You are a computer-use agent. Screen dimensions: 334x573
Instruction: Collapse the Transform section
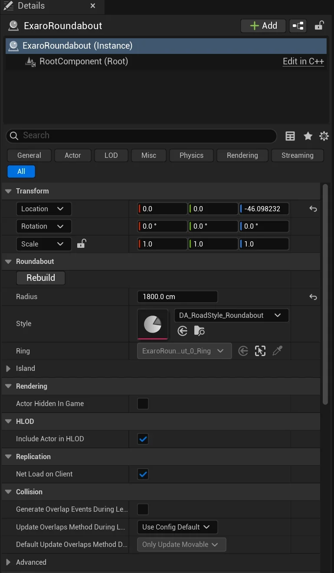[x=8, y=191]
